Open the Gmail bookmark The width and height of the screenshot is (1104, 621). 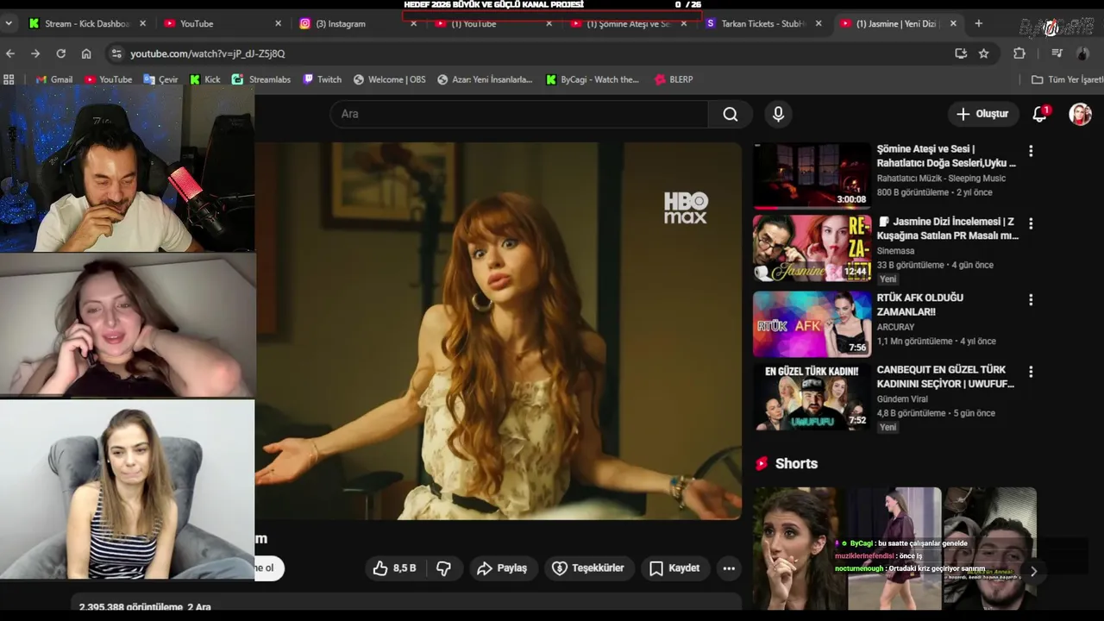click(54, 79)
